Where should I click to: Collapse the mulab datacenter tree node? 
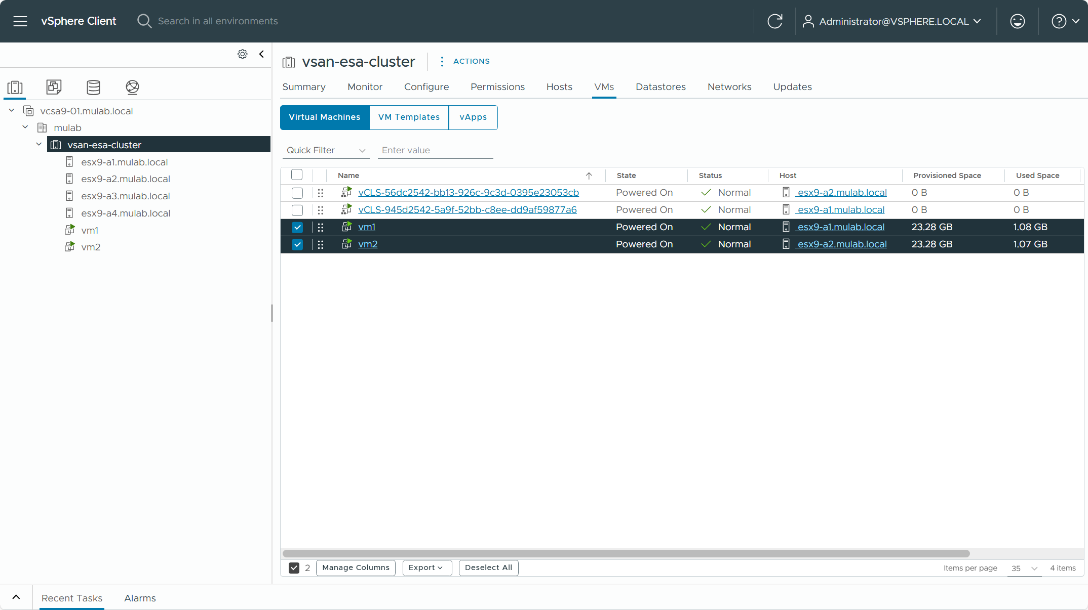25,127
